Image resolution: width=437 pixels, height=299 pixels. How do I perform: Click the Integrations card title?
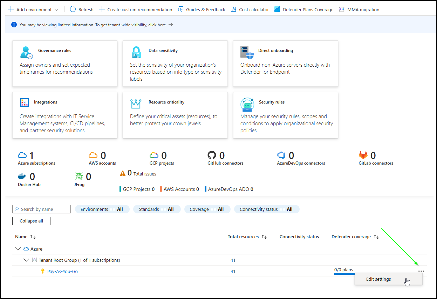(46, 102)
